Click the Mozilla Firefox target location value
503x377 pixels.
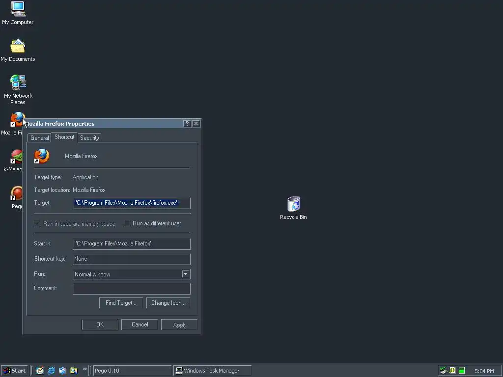(x=89, y=190)
